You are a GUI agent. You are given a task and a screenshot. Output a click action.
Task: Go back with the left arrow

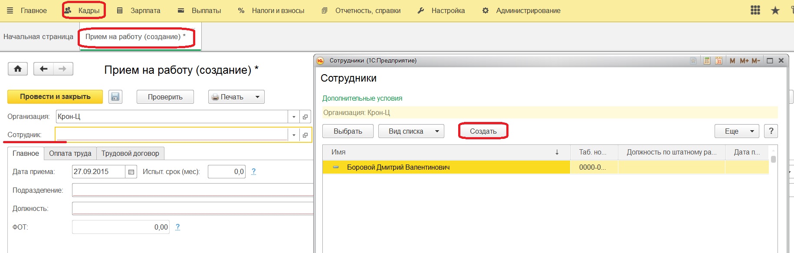43,69
